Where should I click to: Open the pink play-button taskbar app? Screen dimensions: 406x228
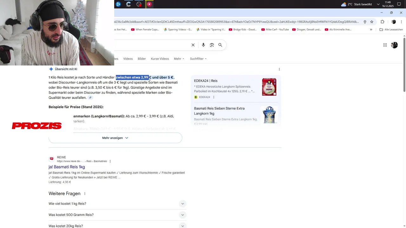point(149,4)
